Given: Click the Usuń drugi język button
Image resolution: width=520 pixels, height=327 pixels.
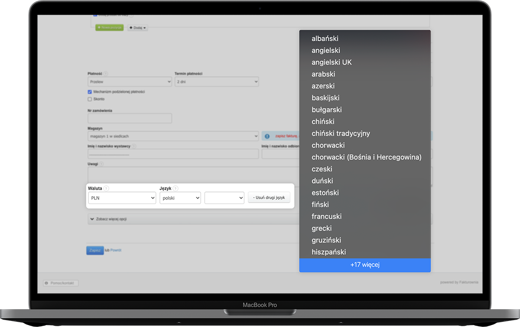Looking at the screenshot, I should point(269,198).
